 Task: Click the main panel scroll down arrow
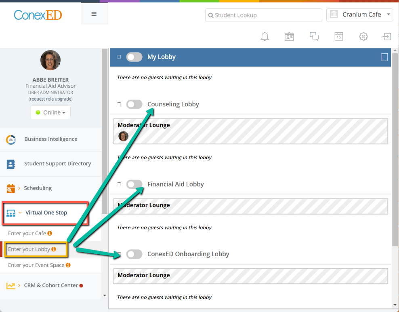point(395,305)
